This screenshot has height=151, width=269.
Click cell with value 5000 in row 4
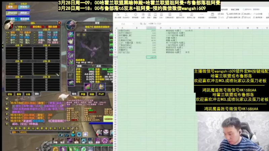(151, 38)
